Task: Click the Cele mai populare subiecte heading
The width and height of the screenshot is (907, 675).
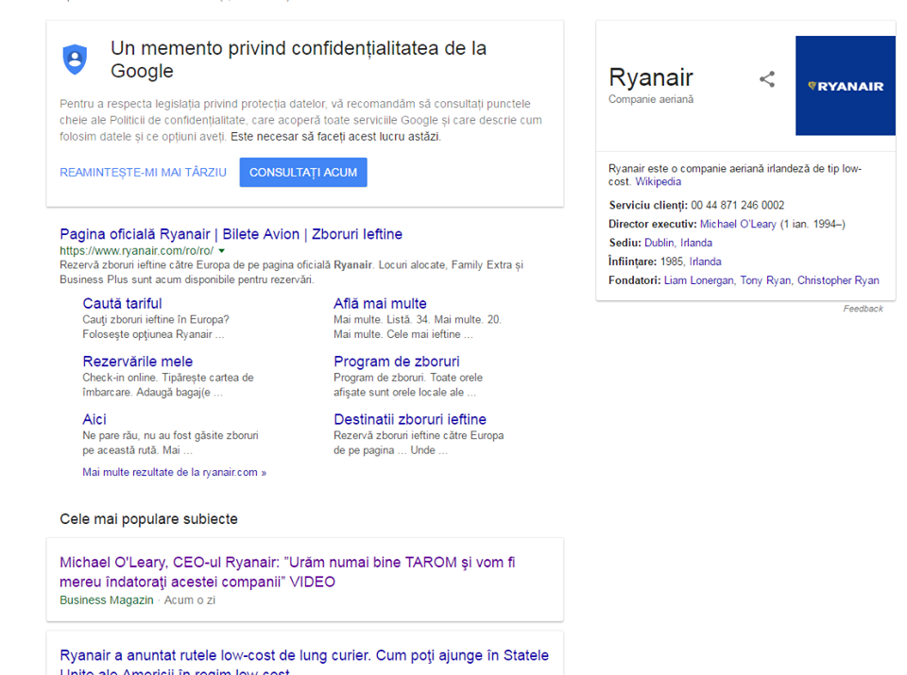Action: pyautogui.click(x=148, y=519)
